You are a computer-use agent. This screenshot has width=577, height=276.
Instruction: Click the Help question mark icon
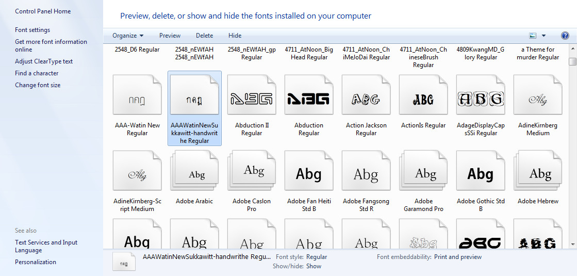click(565, 36)
